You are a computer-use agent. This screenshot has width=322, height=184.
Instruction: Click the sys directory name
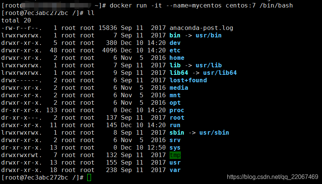coord(175,148)
